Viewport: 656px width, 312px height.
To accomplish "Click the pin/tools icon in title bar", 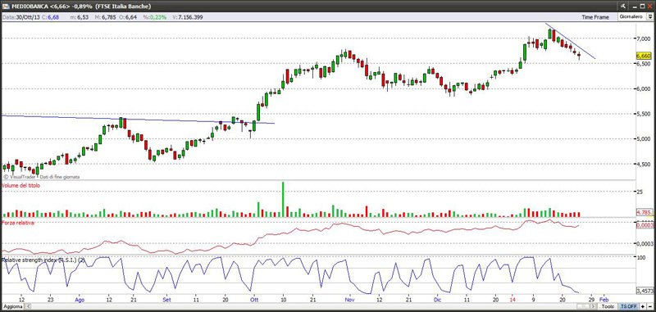I will [623, 6].
